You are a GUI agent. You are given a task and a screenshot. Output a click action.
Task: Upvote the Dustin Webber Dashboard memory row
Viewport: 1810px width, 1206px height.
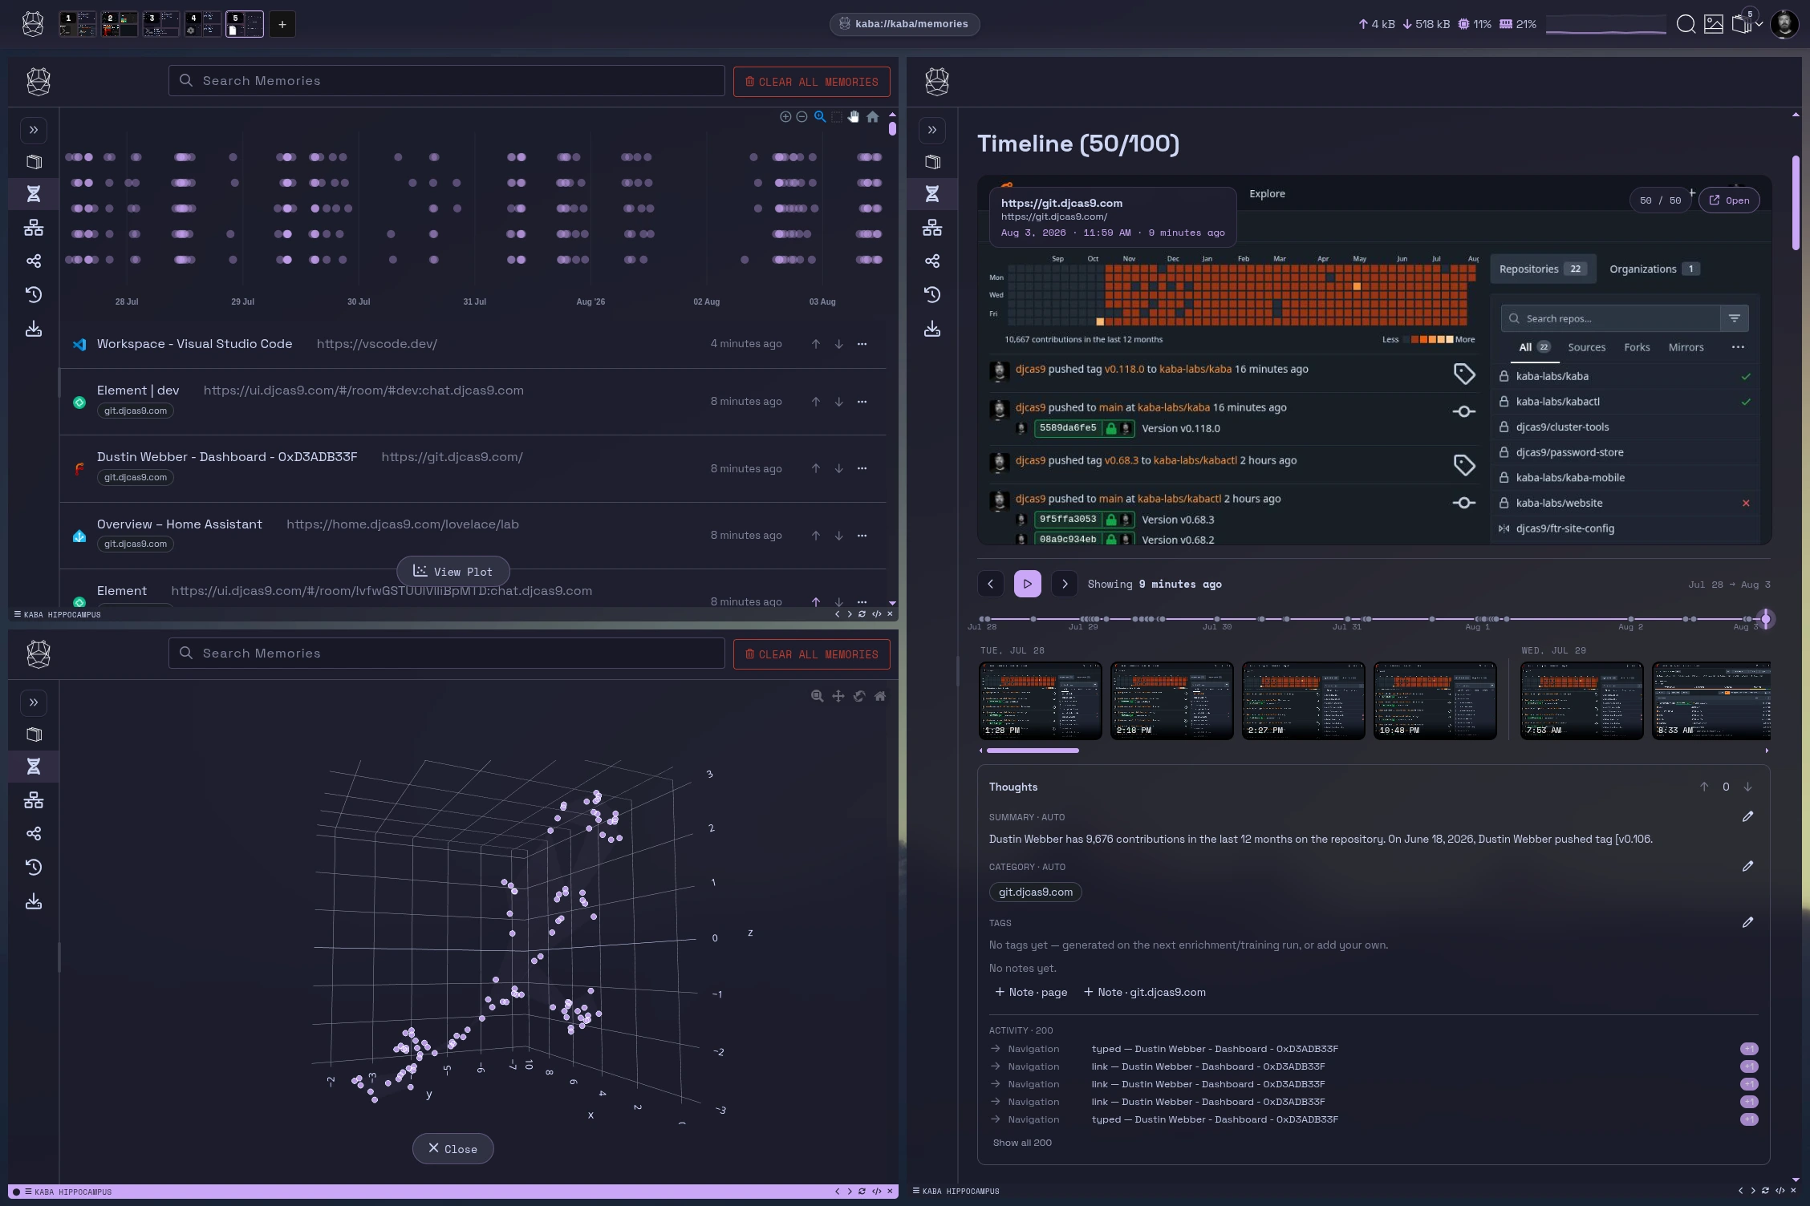tap(816, 468)
